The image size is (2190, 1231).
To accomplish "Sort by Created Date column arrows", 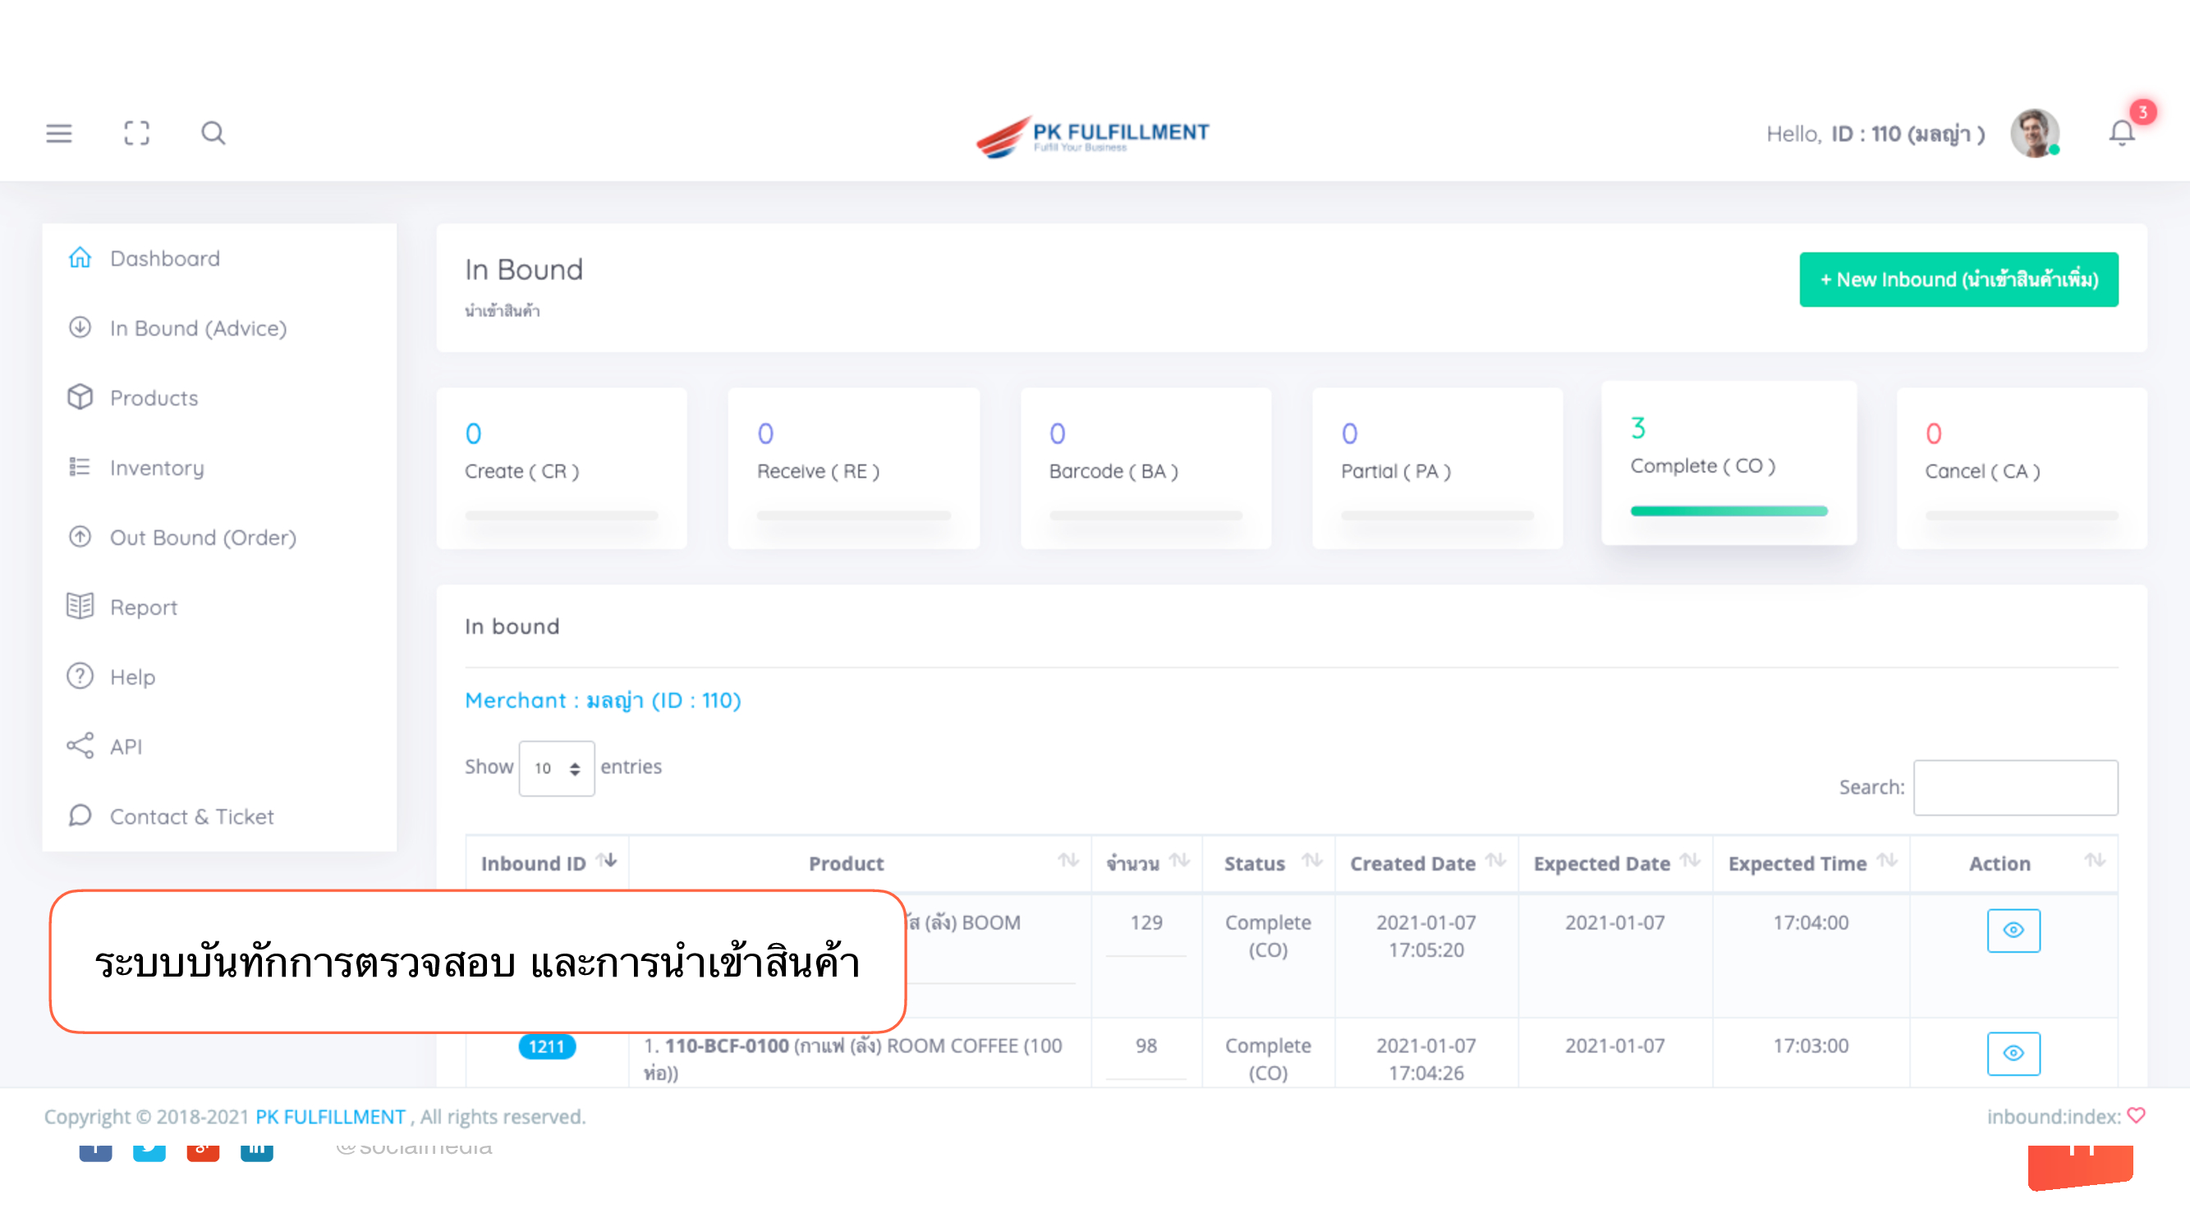I will [x=1495, y=861].
